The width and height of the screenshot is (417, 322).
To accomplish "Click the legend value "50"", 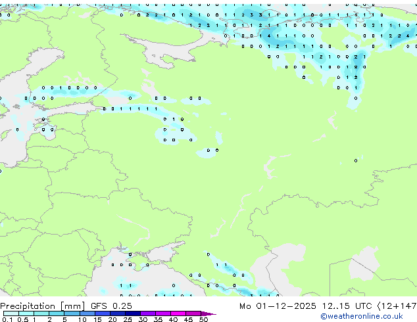I will click(x=203, y=319).
